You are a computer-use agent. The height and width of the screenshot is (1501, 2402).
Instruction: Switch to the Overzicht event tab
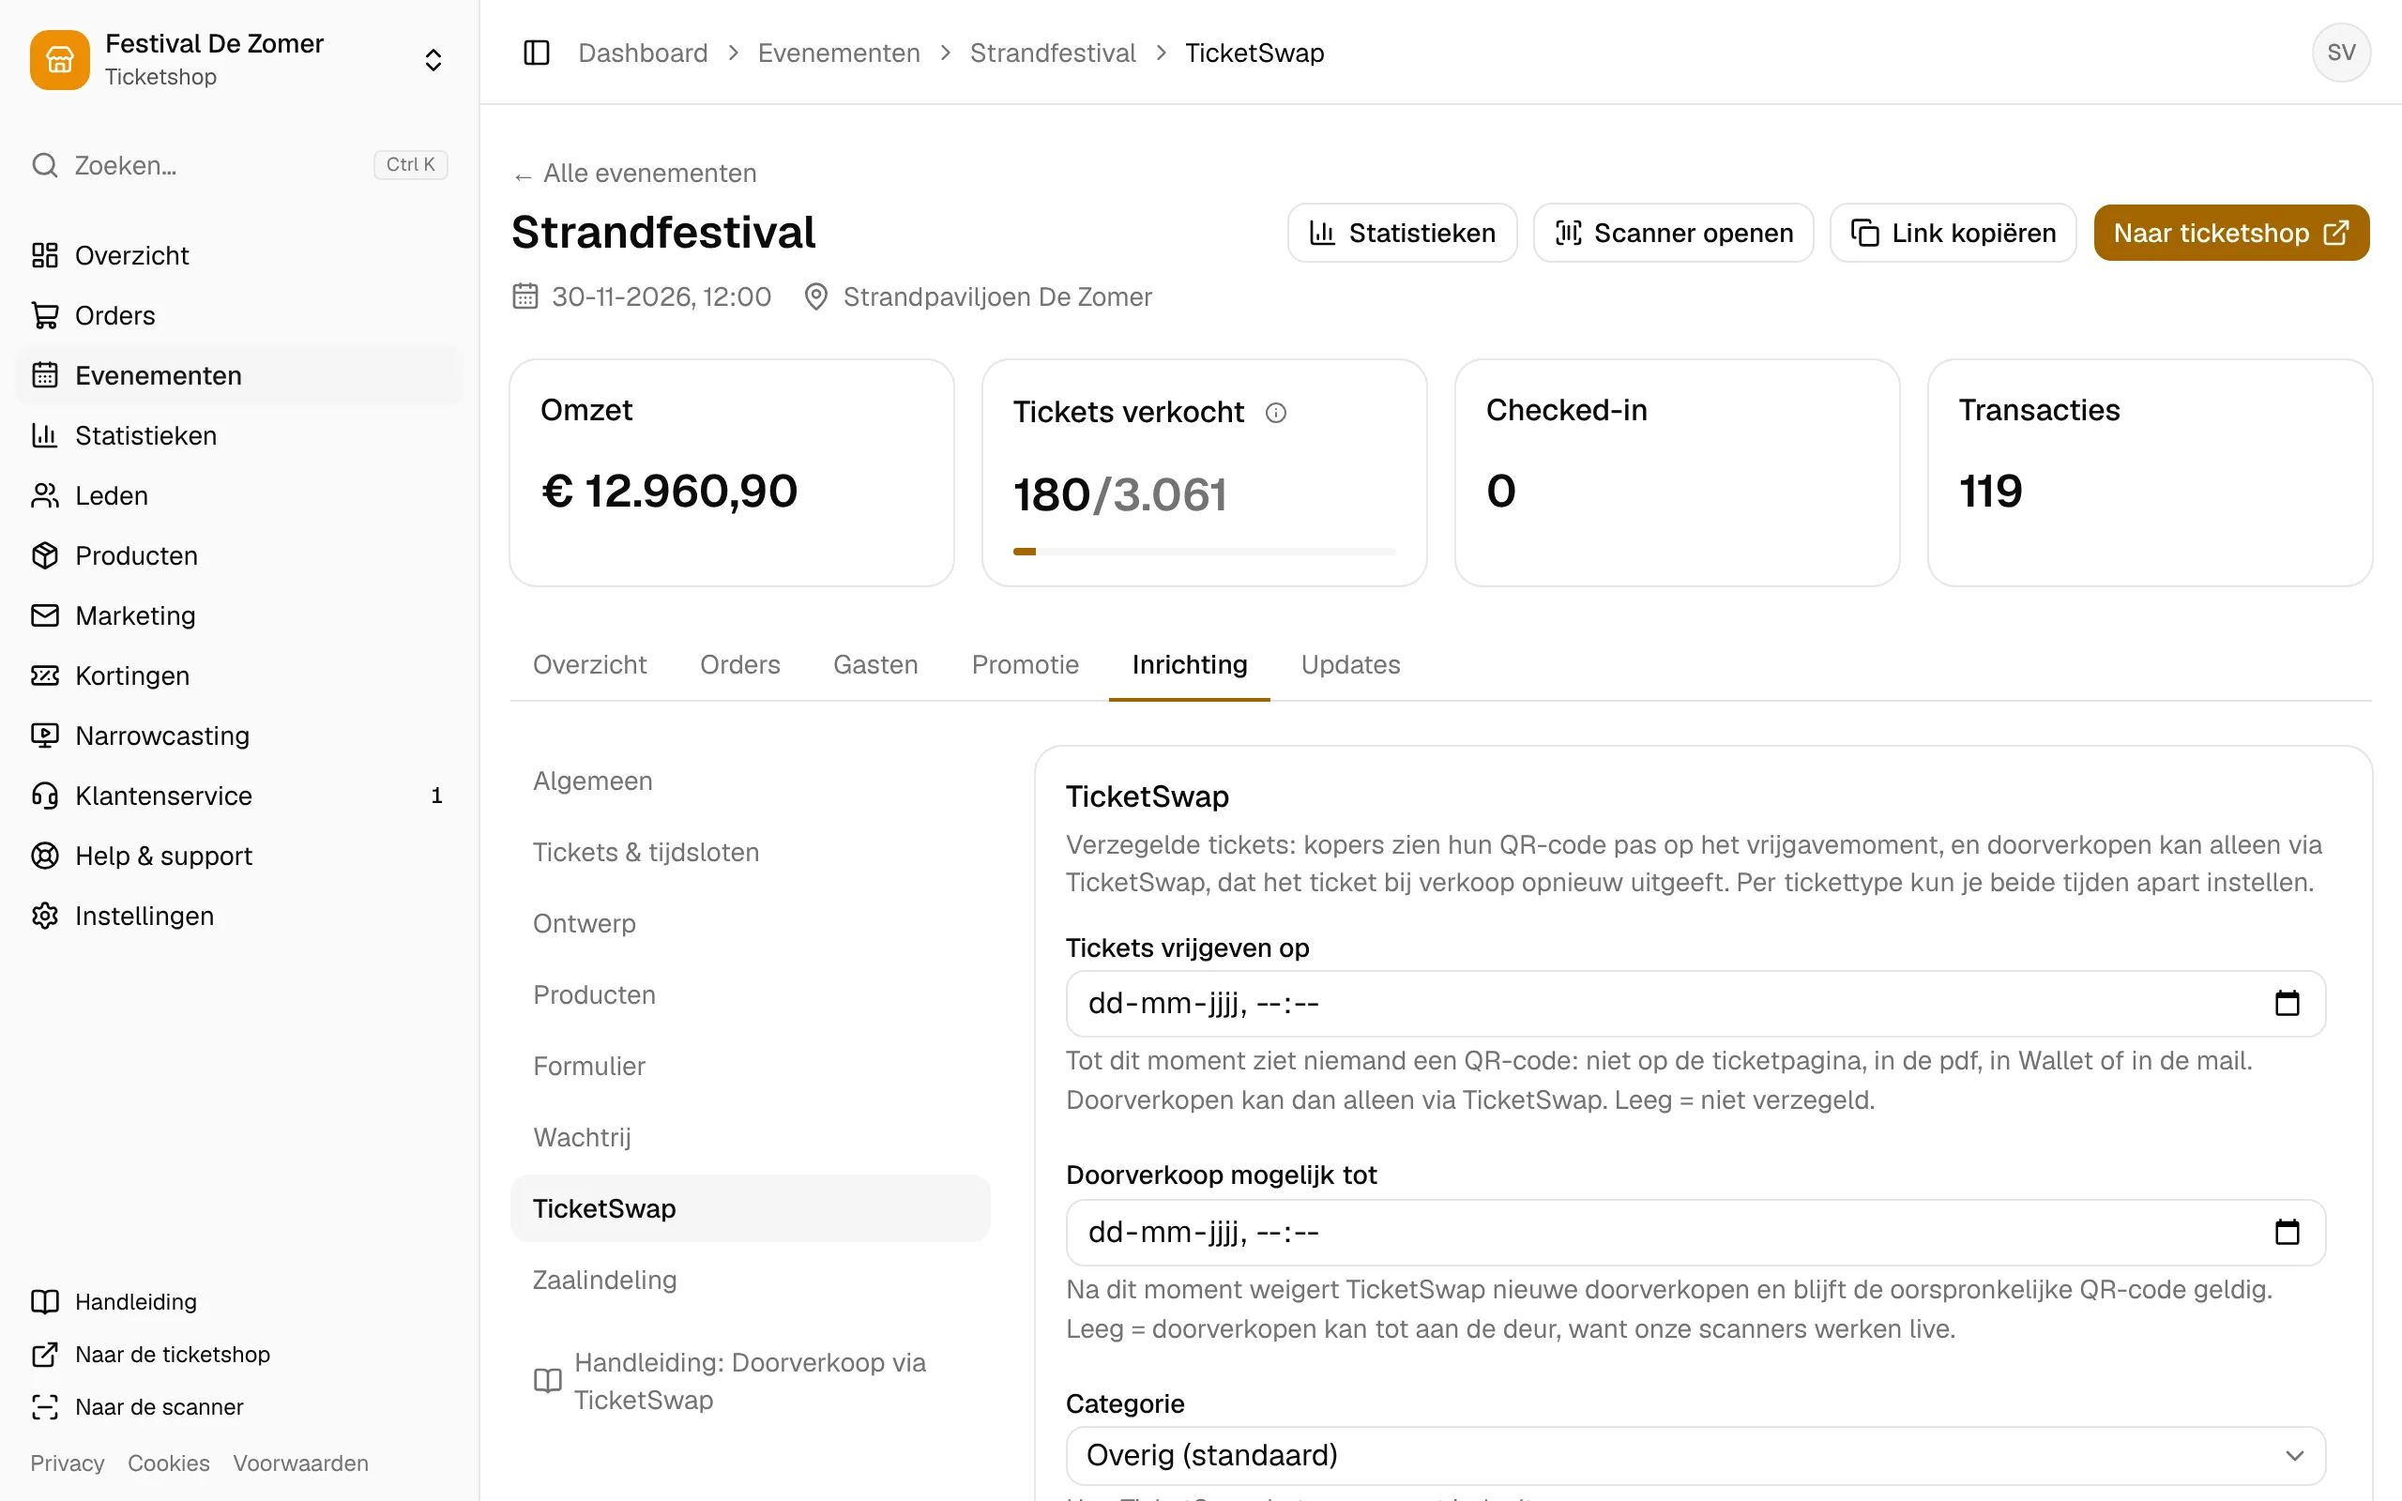(x=589, y=664)
